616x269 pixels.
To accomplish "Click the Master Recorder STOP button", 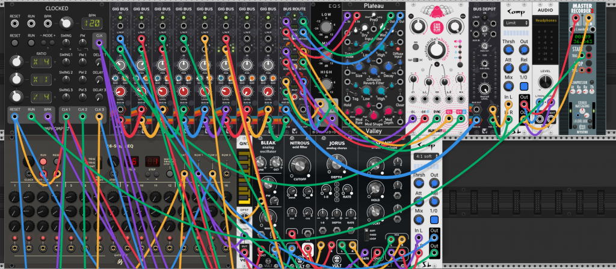I will point(588,64).
